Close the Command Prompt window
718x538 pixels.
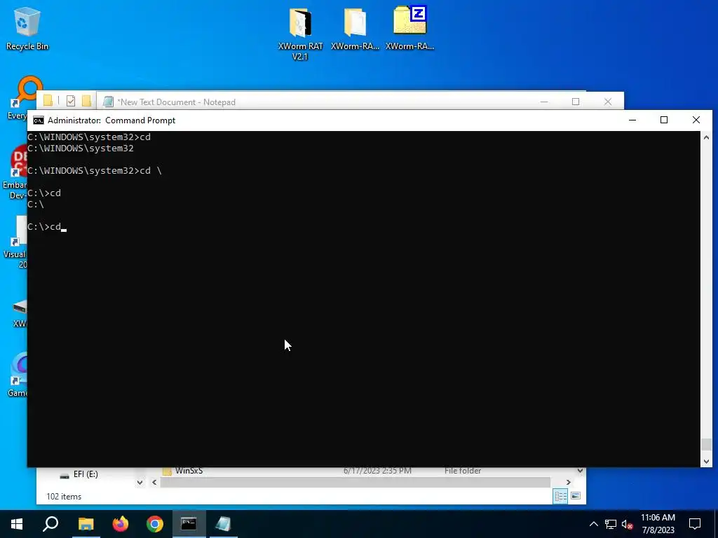pyautogui.click(x=696, y=120)
